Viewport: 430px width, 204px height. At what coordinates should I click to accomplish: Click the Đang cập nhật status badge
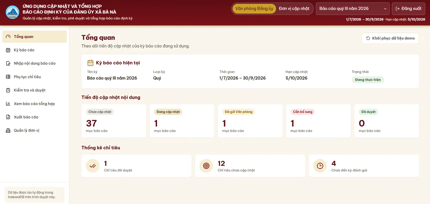click(168, 112)
